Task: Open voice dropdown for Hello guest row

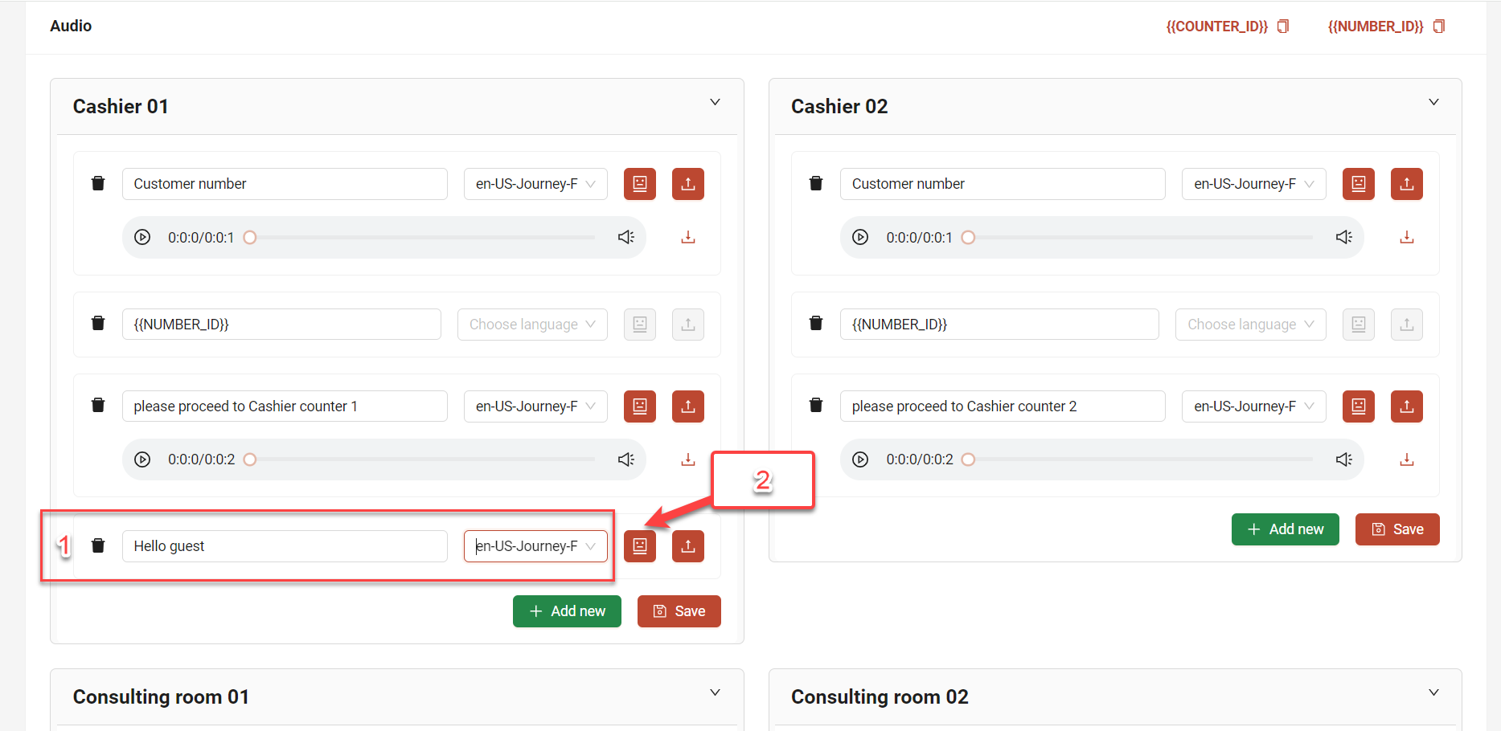Action: 535,546
